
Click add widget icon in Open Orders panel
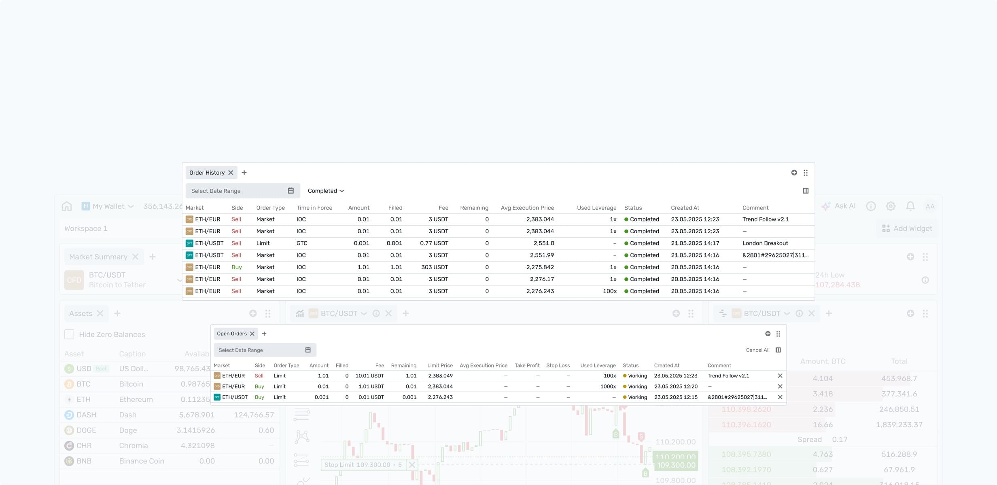[768, 334]
